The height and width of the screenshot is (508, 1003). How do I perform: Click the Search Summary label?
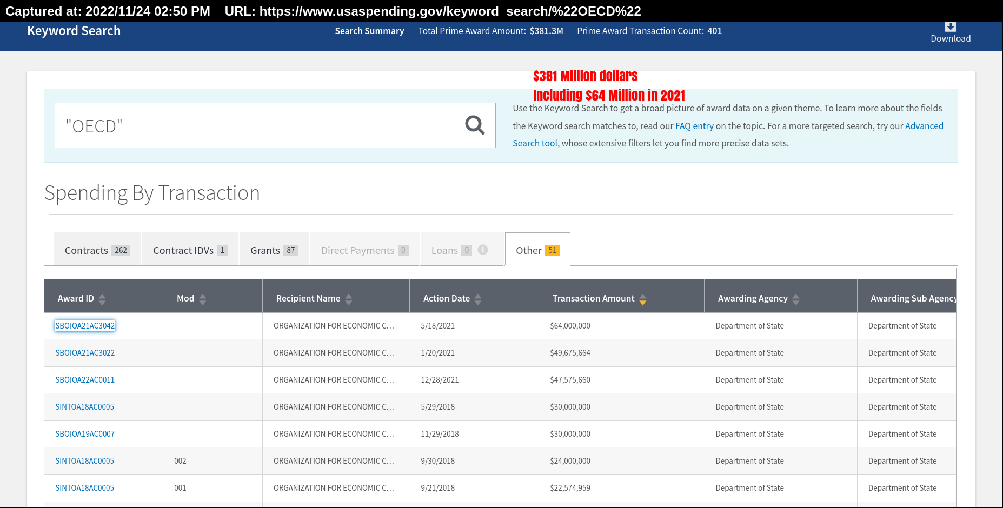coord(369,31)
